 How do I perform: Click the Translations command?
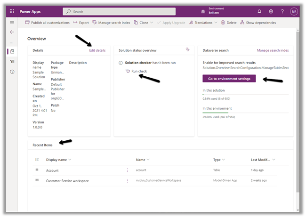tap(201, 23)
